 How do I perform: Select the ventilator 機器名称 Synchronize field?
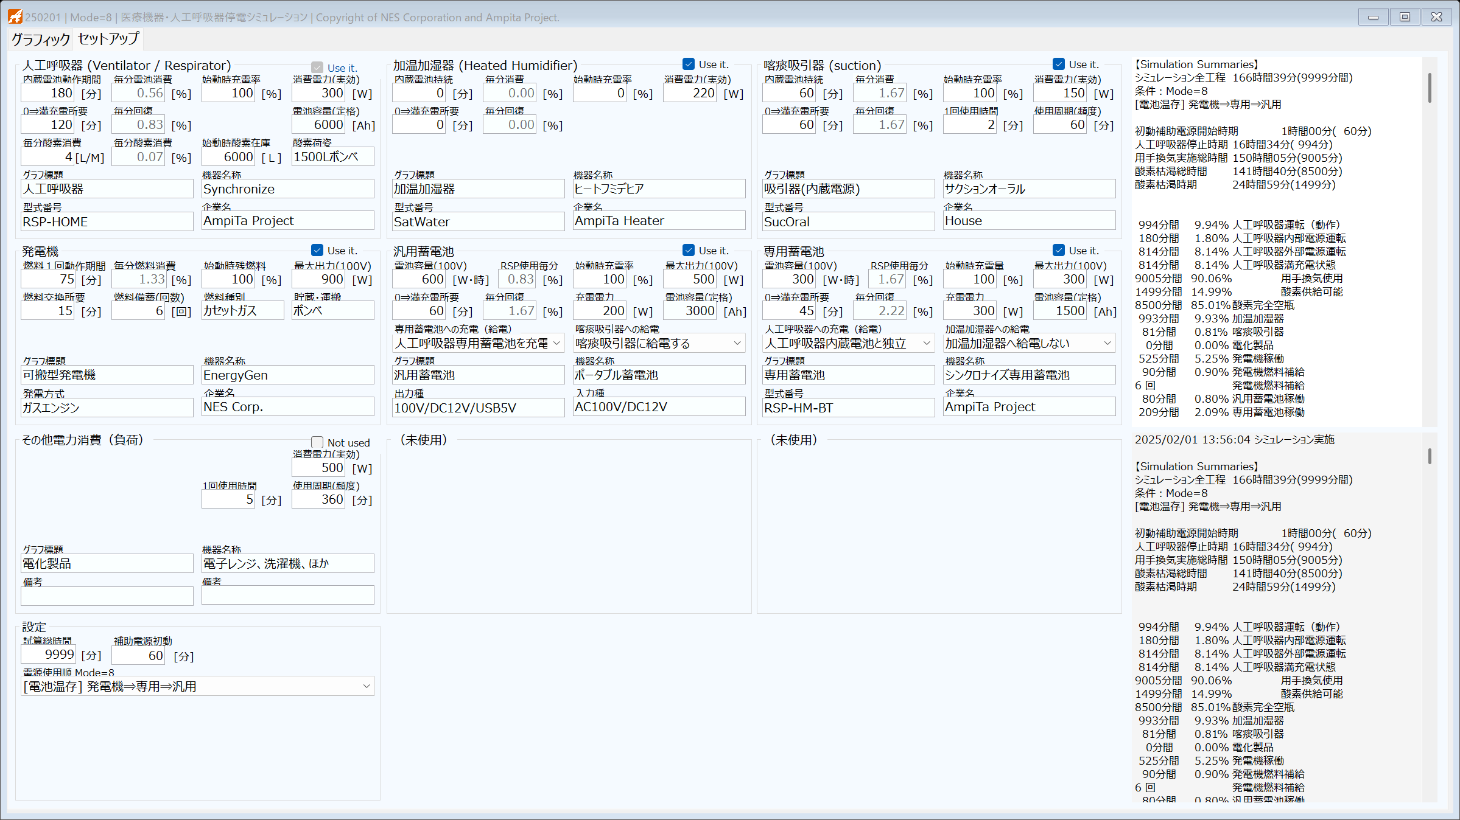(x=288, y=189)
